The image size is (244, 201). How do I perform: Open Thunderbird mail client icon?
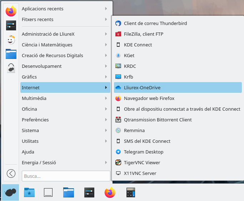[x=118, y=24]
